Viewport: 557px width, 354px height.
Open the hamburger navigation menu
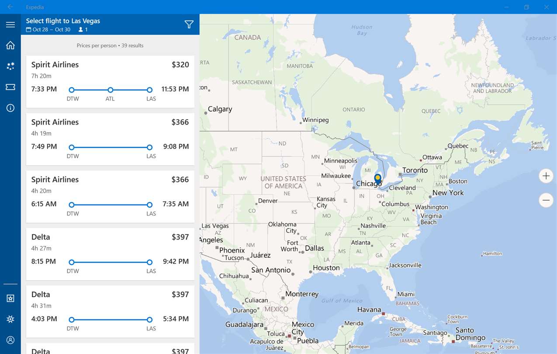point(10,24)
